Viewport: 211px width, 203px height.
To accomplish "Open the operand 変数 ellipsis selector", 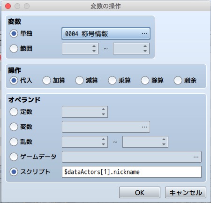I will point(144,127).
